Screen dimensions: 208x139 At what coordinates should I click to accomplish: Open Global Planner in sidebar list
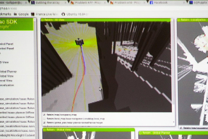click(8, 72)
